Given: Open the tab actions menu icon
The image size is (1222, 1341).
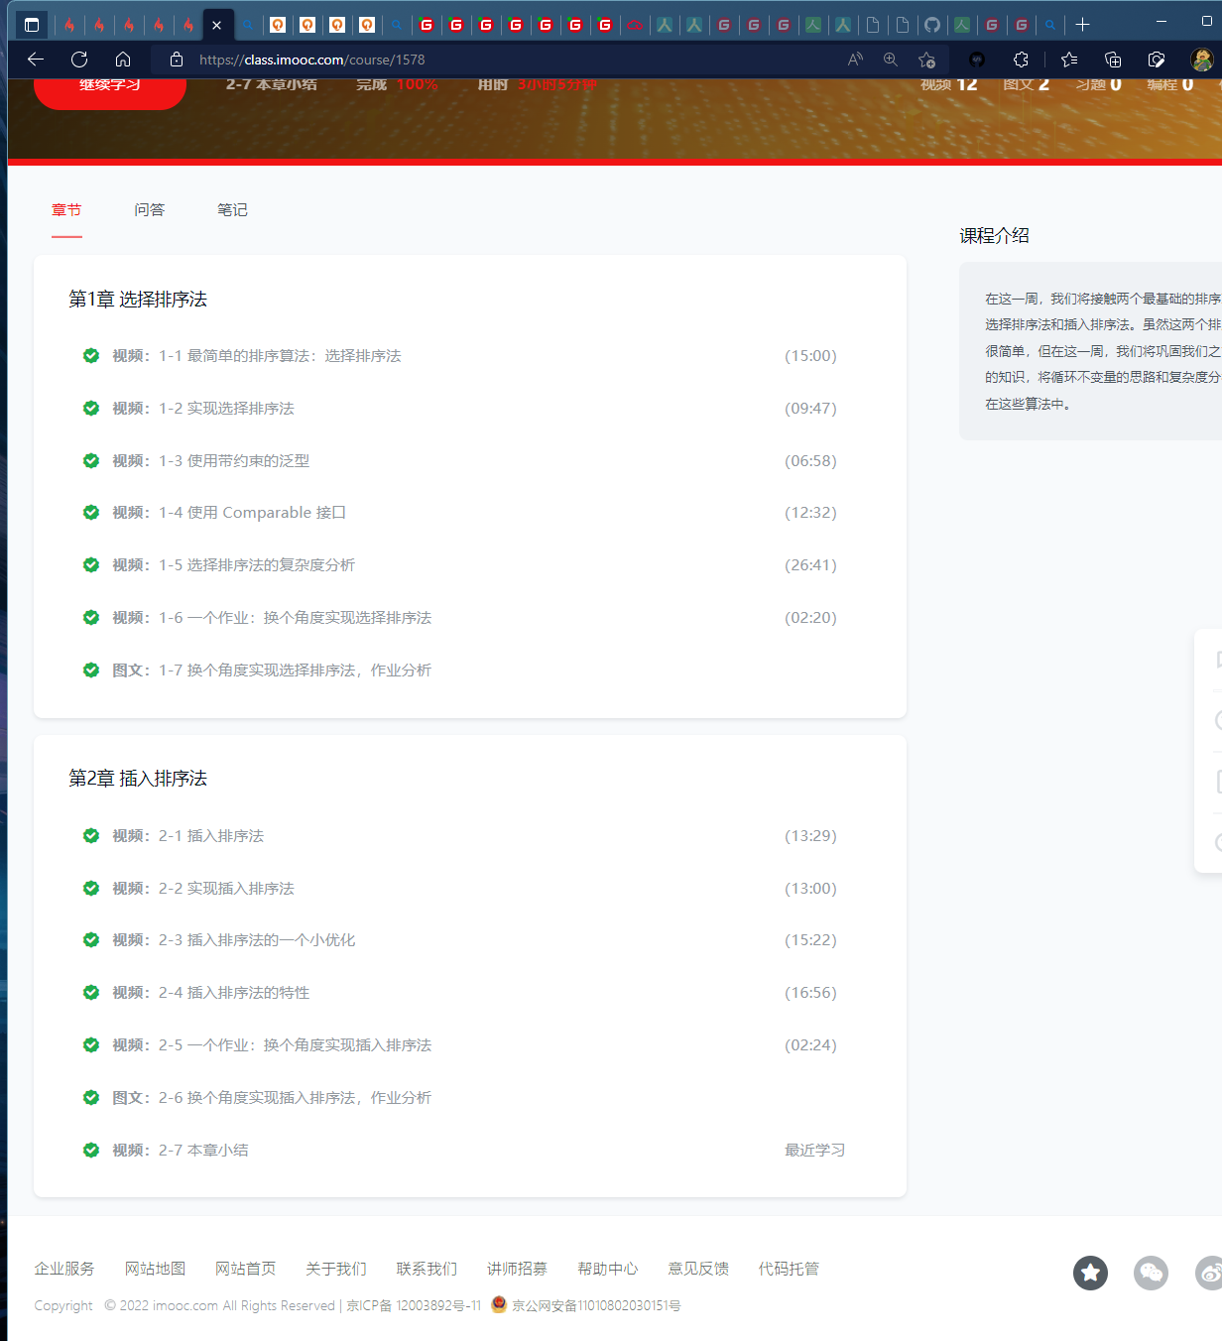Looking at the screenshot, I should tap(32, 25).
